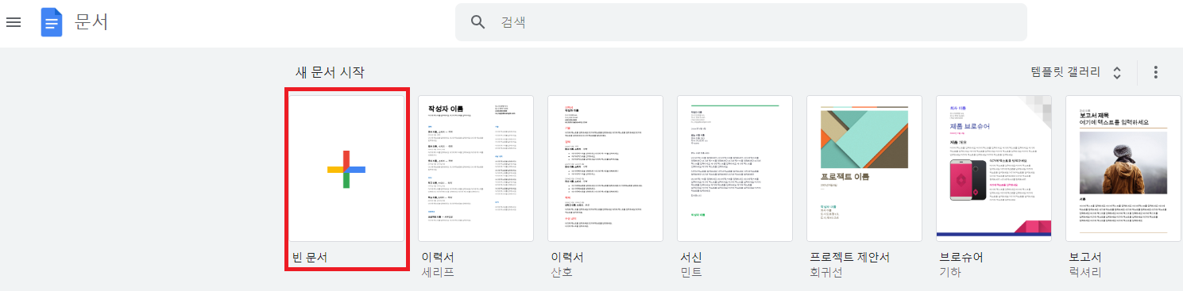Click the 문서 app title text
1183x291 pixels.
pos(91,22)
